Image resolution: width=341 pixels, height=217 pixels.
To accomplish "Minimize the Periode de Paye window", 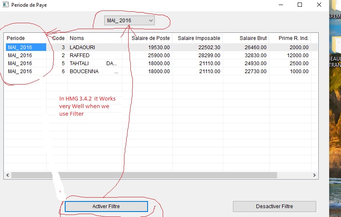I will point(281,5).
